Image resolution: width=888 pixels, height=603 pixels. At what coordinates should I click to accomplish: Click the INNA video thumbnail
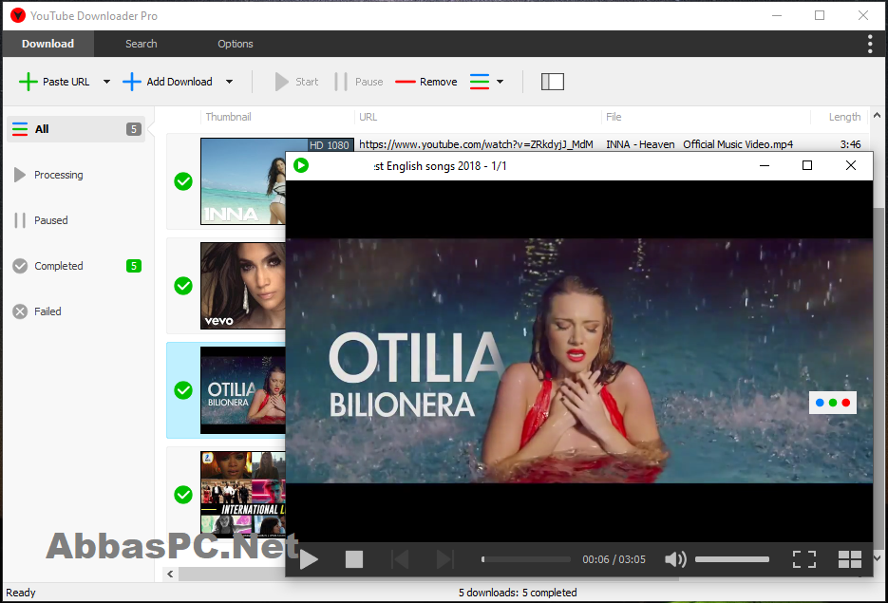click(x=243, y=181)
